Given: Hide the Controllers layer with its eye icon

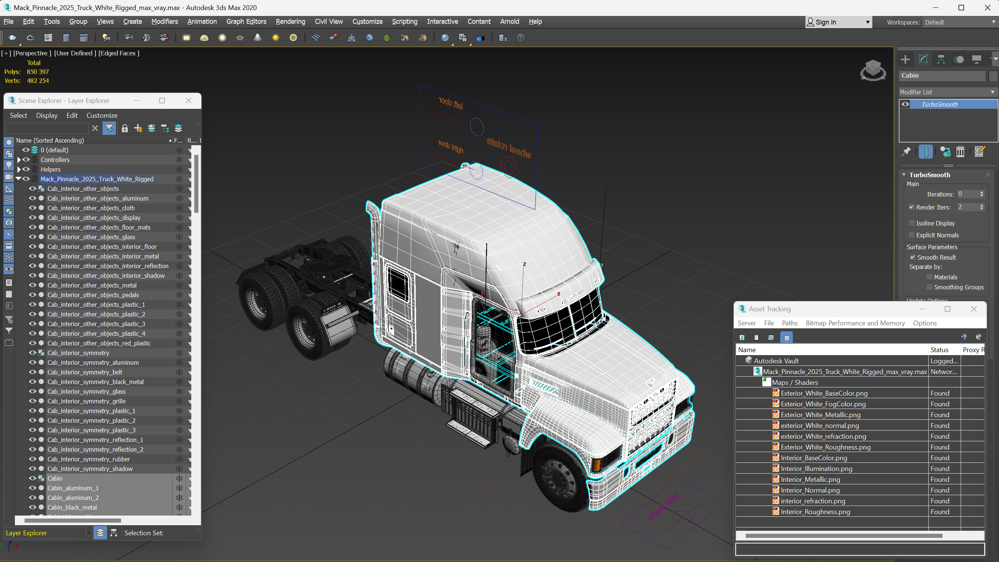Looking at the screenshot, I should [26, 159].
